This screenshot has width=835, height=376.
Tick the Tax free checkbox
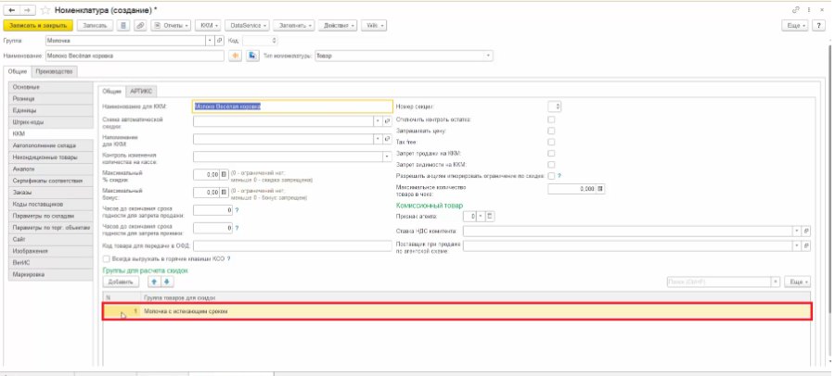(x=551, y=142)
